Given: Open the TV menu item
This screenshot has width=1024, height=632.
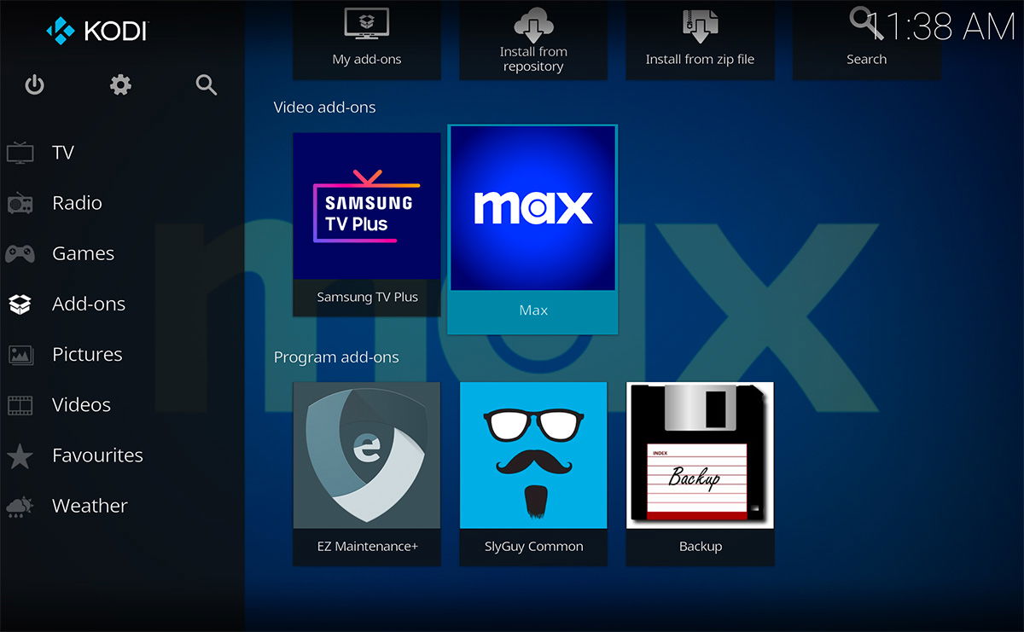Looking at the screenshot, I should click(x=63, y=153).
